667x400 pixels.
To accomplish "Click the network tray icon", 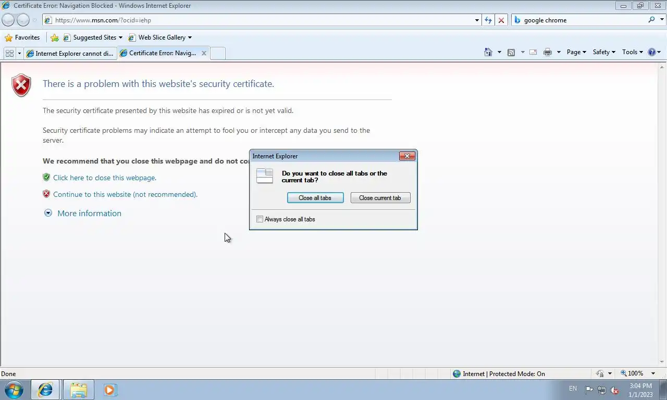I will (601, 390).
